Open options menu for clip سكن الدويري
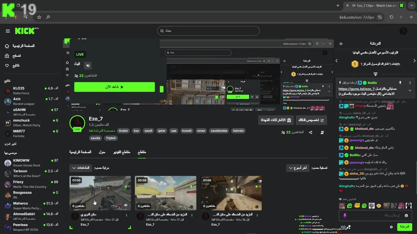The image size is (417, 234). coord(126,215)
